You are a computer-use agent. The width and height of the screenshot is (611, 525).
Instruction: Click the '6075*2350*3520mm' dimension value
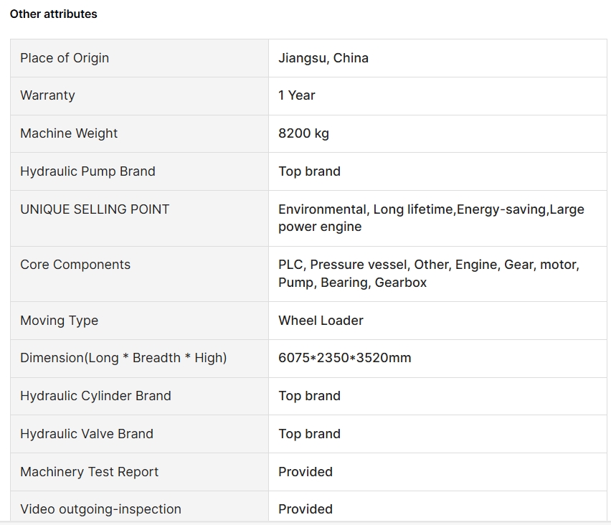[x=345, y=358]
